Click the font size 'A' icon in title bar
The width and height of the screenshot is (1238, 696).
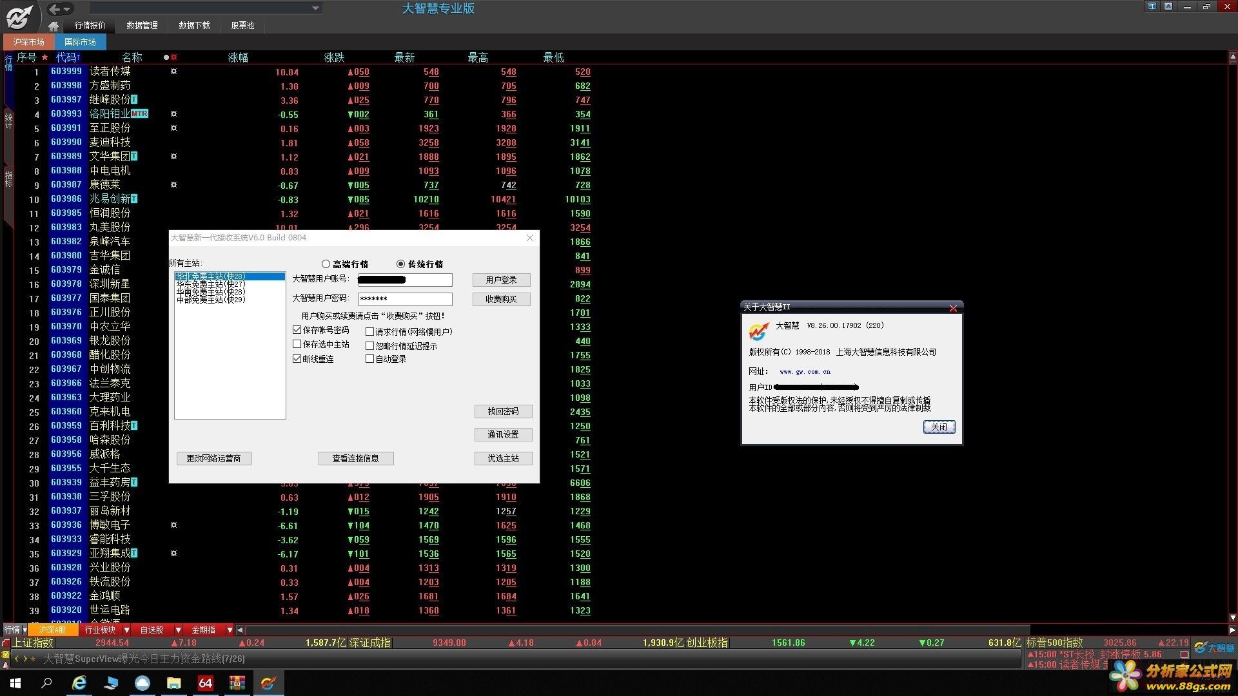coord(1168,6)
